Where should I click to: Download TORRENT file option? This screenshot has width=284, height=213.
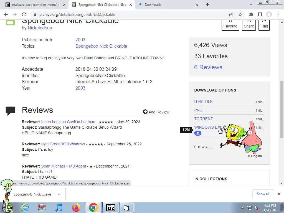point(203,119)
